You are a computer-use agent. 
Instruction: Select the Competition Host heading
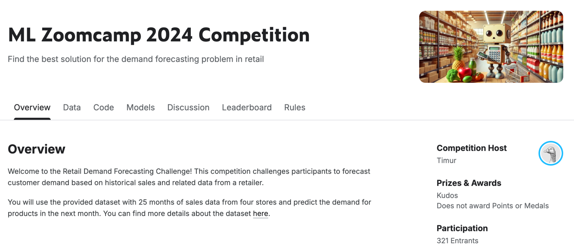click(472, 148)
